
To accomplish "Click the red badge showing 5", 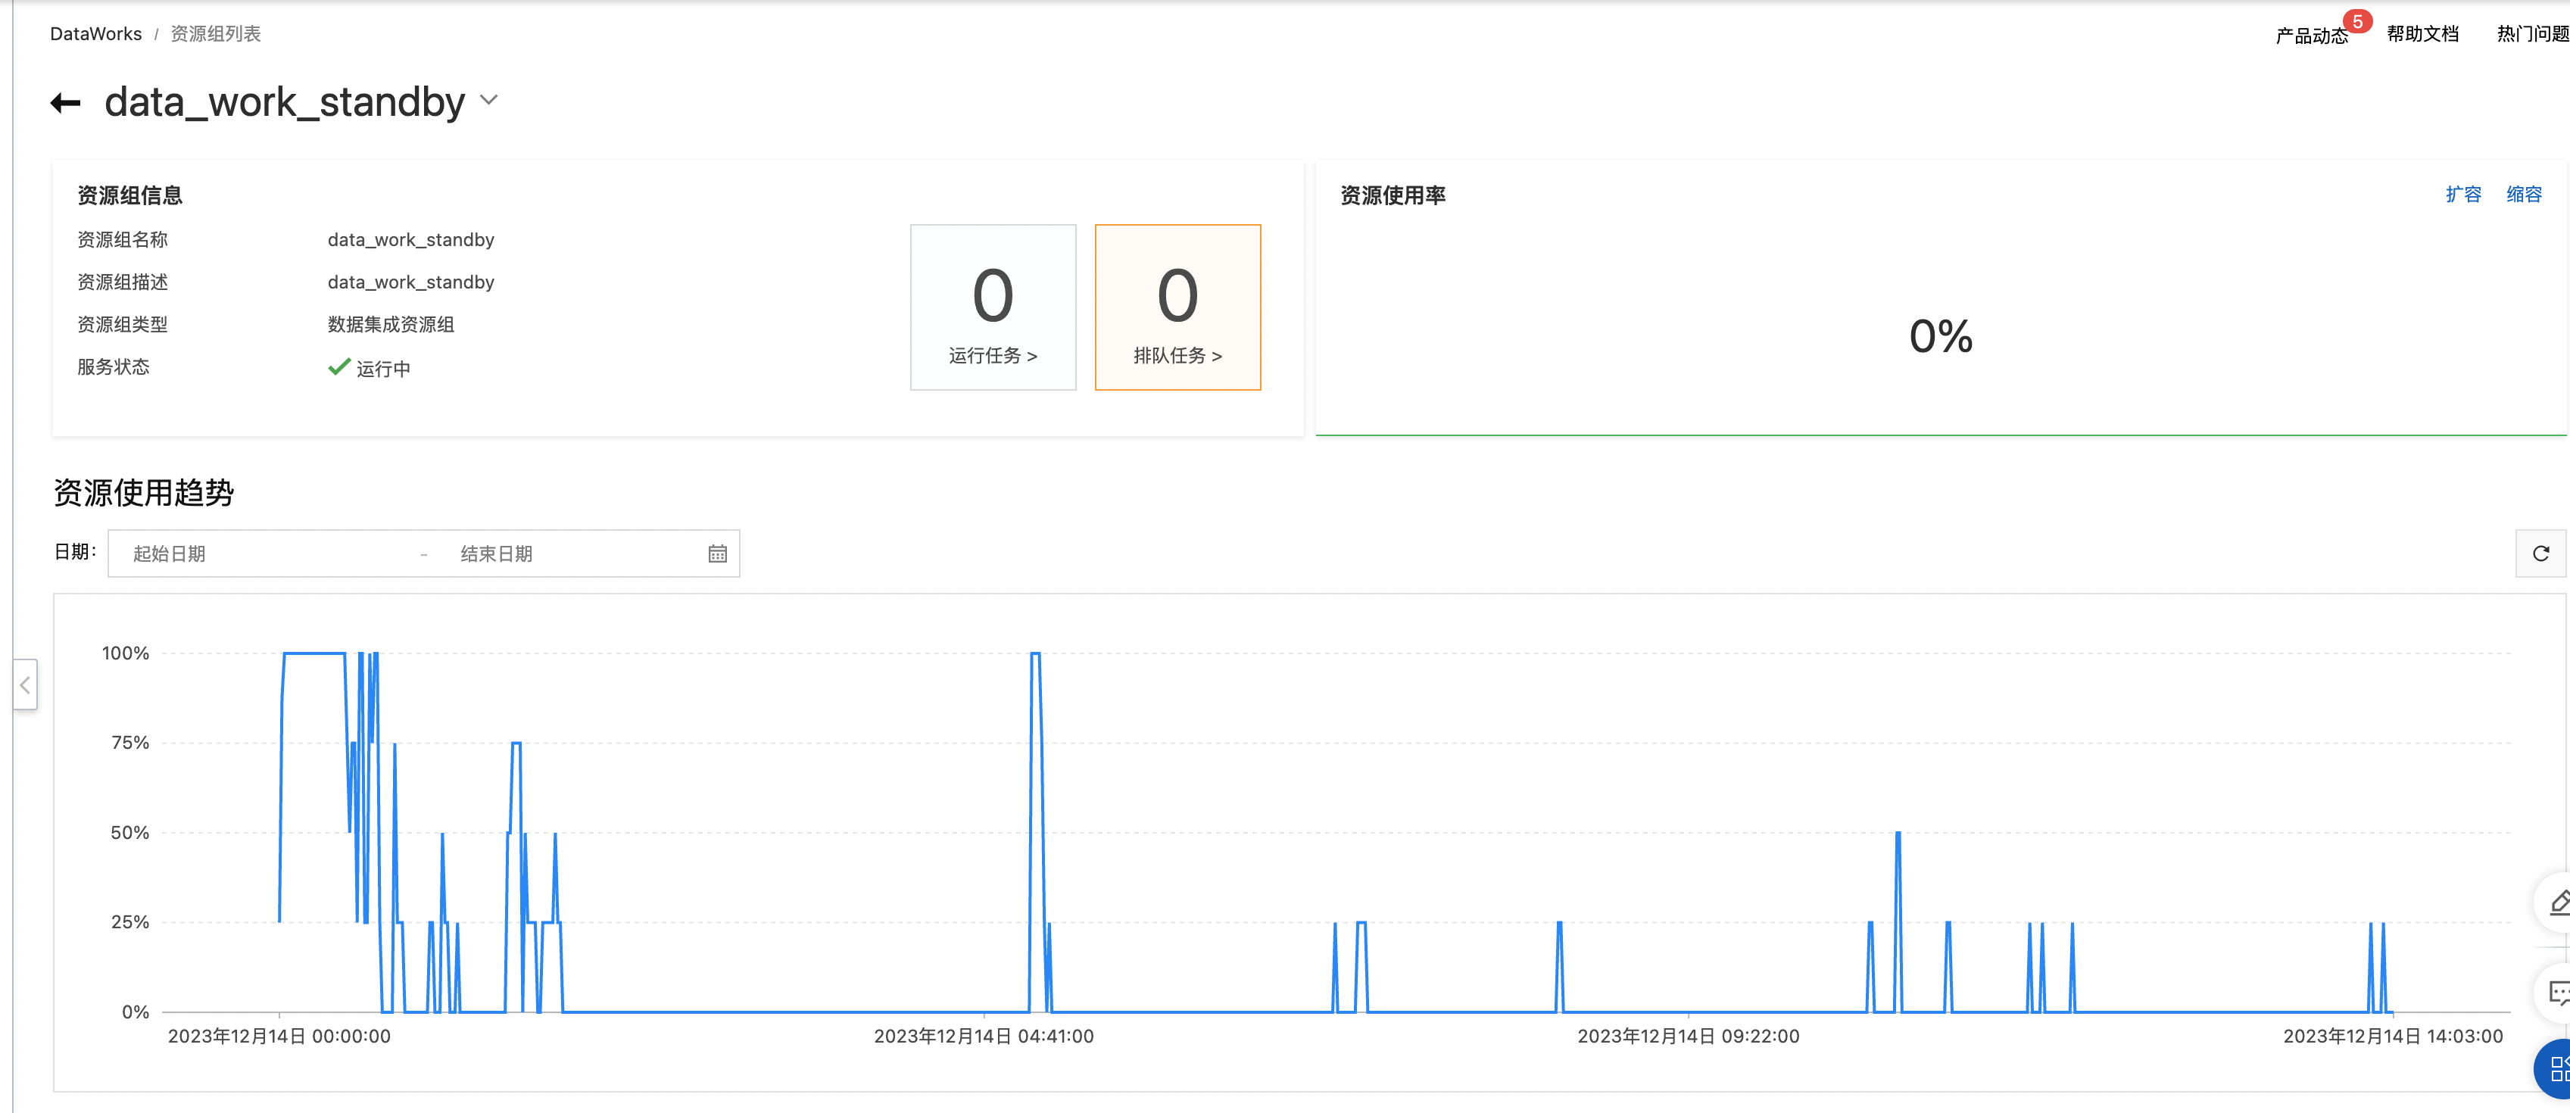I will (x=2357, y=21).
